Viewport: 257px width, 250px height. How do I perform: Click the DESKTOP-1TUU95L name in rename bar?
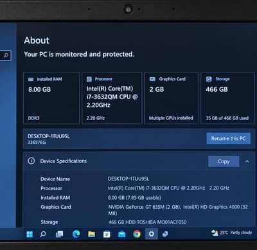[x=49, y=136]
